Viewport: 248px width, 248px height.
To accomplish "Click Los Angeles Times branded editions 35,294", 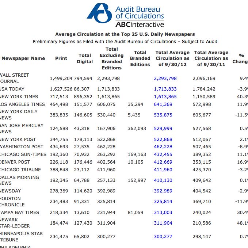I will tap(136, 104).
